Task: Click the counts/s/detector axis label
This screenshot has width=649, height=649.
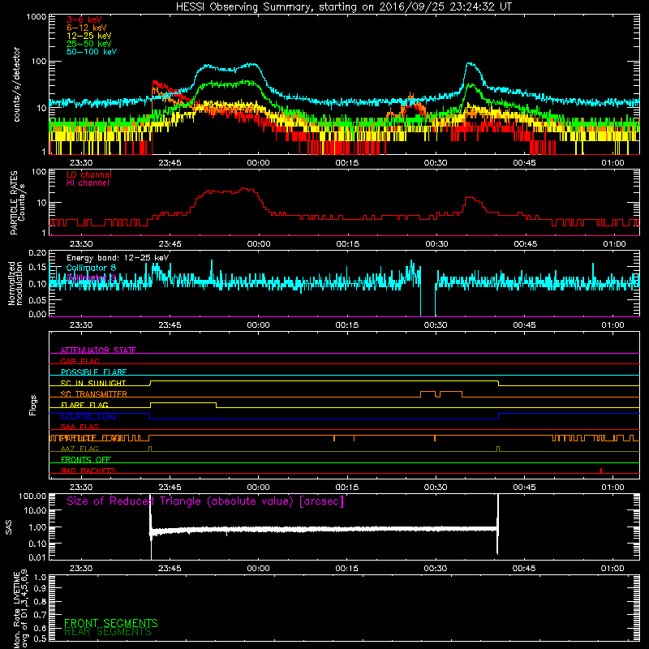Action: tap(17, 84)
